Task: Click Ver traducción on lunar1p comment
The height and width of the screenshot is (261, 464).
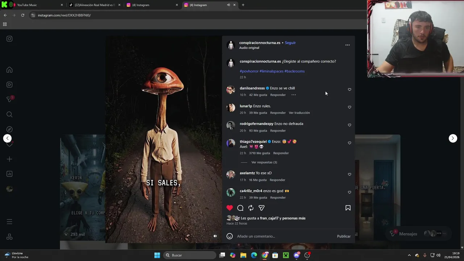Action: [x=299, y=113]
